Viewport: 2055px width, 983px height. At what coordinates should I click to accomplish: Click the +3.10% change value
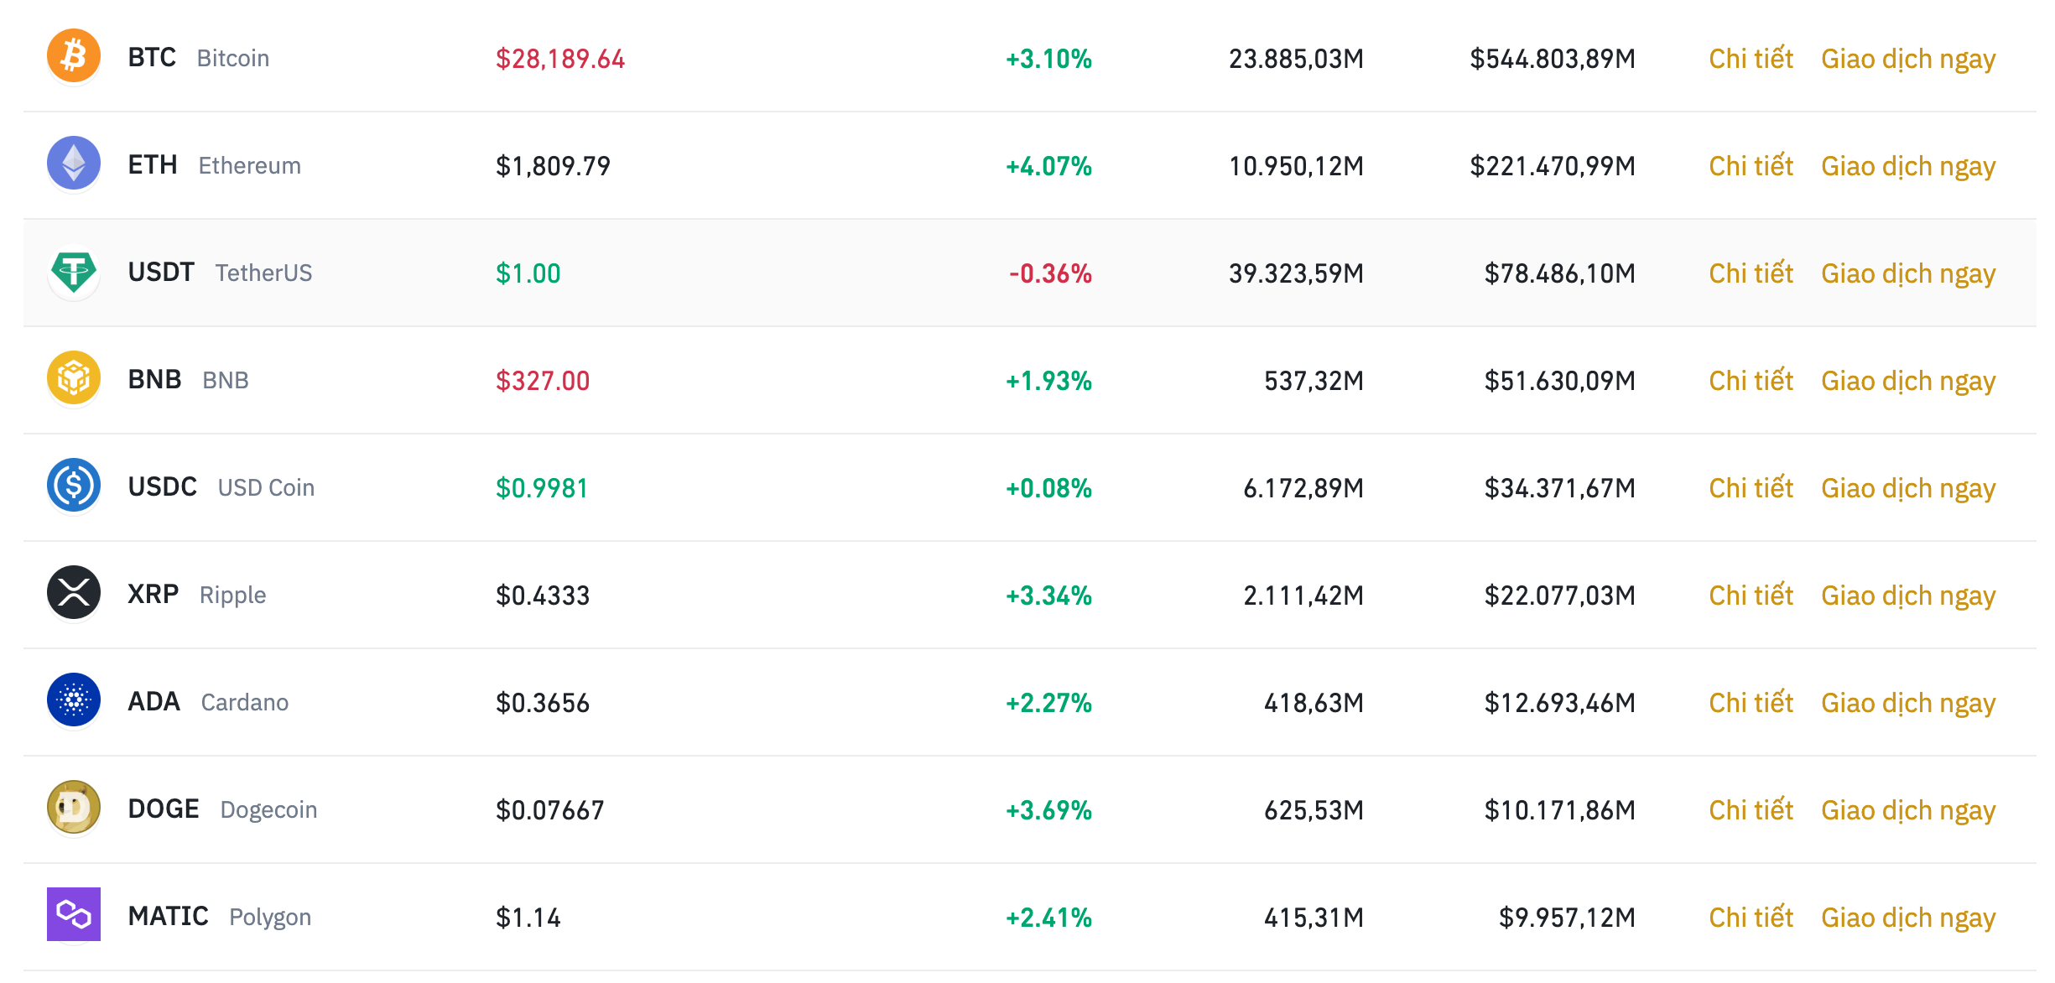tap(1048, 59)
